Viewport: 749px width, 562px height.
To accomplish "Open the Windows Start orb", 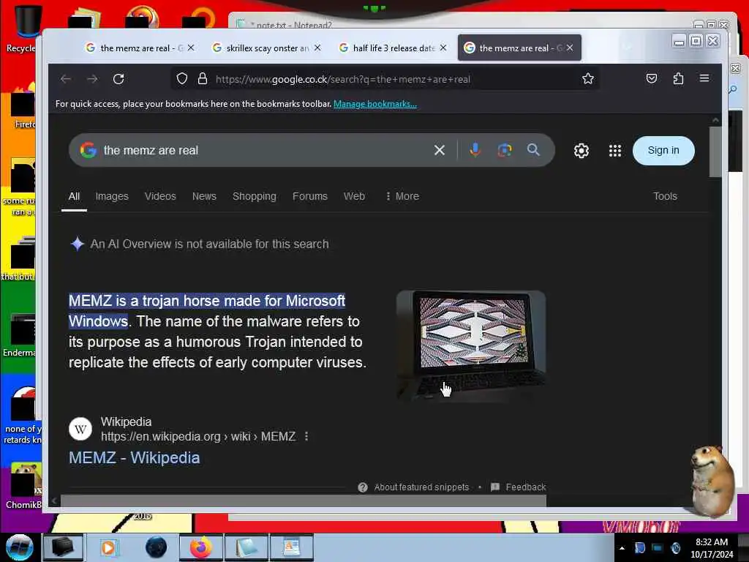I will (19, 547).
